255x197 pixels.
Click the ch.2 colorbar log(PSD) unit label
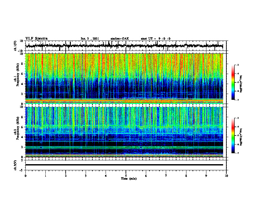click(x=241, y=137)
